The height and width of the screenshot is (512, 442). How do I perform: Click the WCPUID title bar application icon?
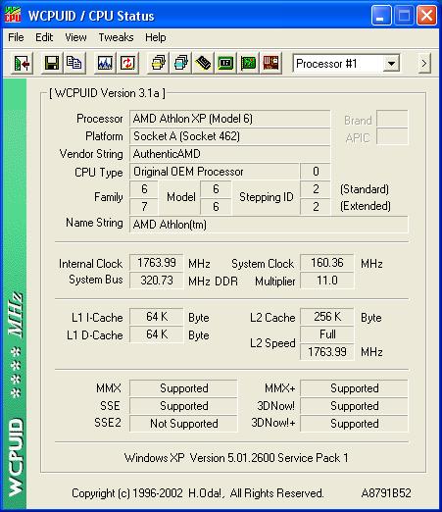[x=13, y=15]
